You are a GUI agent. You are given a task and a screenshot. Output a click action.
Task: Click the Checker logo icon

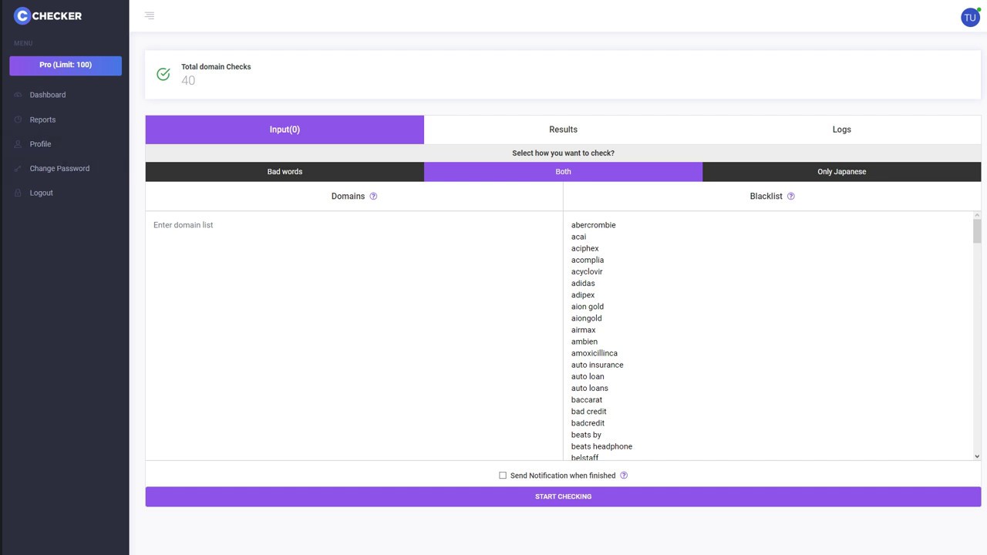click(x=22, y=15)
